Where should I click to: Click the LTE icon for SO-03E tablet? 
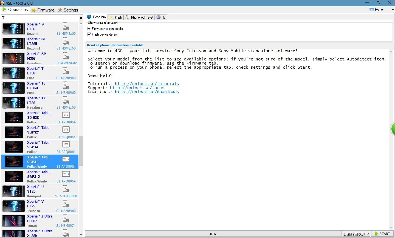click(66, 115)
